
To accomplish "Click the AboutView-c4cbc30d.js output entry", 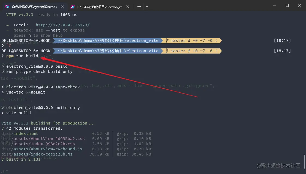I will (x=42, y=149).
